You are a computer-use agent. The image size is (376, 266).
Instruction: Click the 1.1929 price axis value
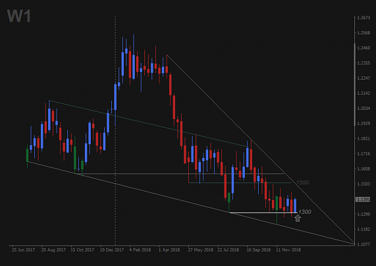[363, 123]
